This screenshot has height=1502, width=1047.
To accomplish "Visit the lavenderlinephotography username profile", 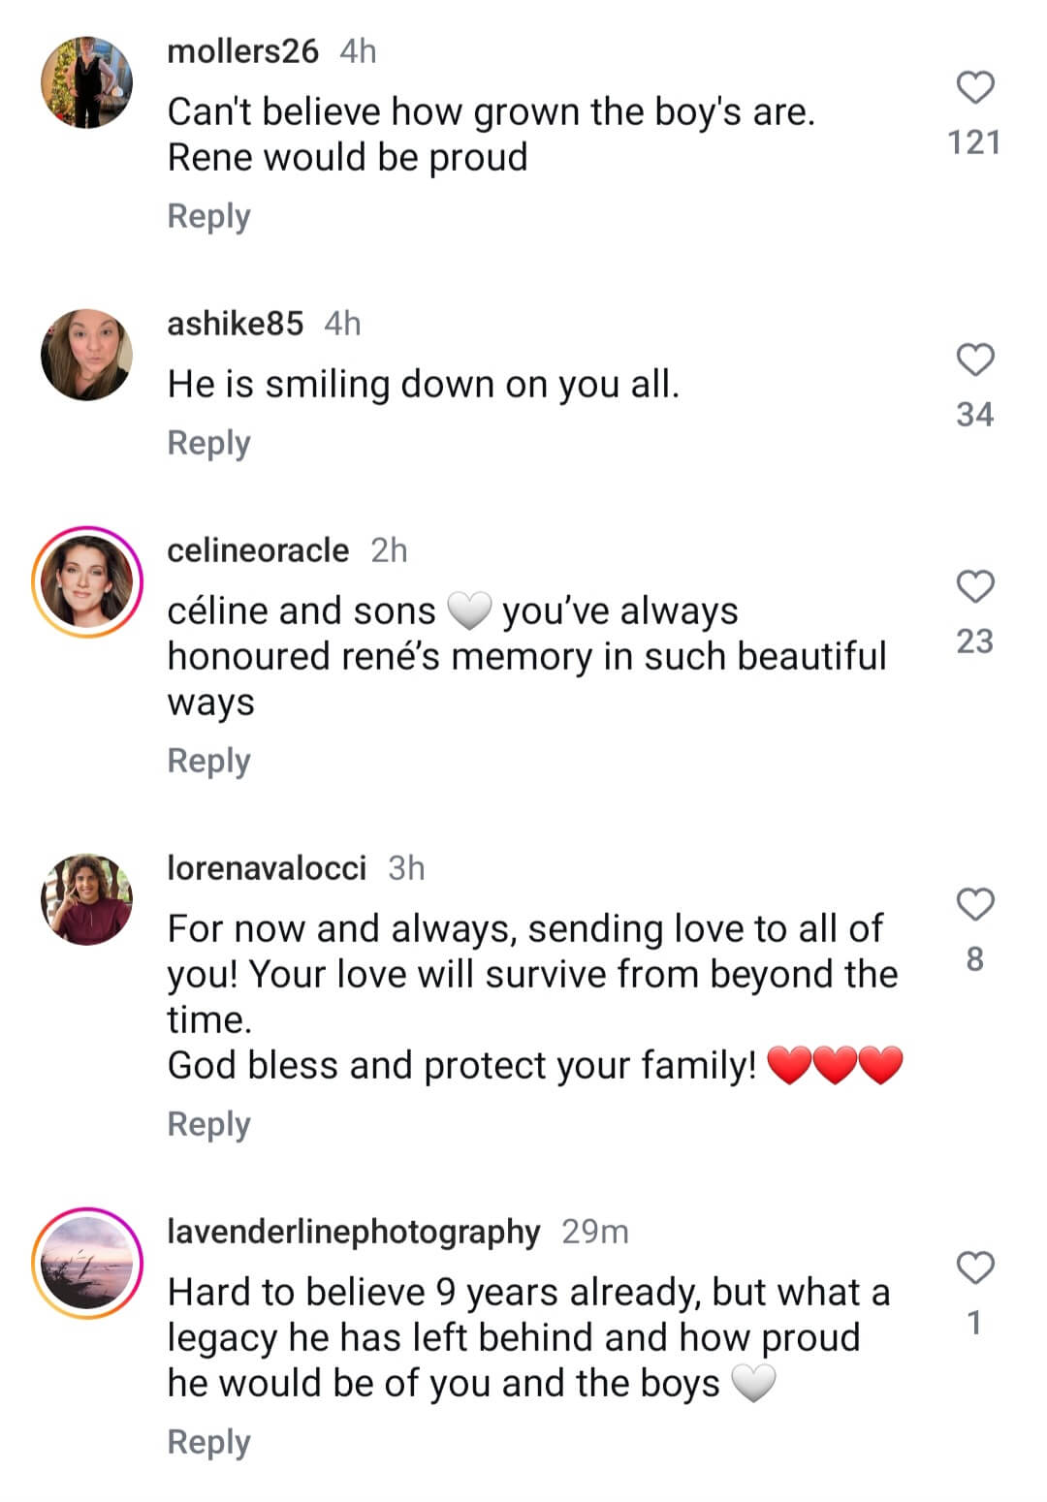I will coord(353,1232).
